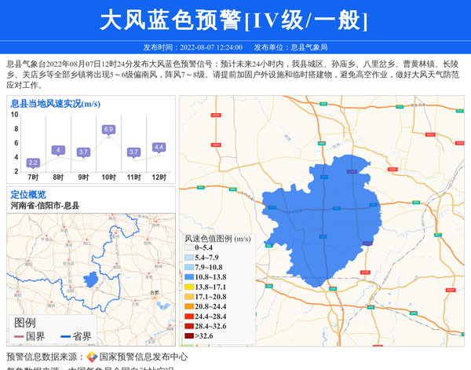Click the 国家预警信息发布中心 logo icon

92,357
